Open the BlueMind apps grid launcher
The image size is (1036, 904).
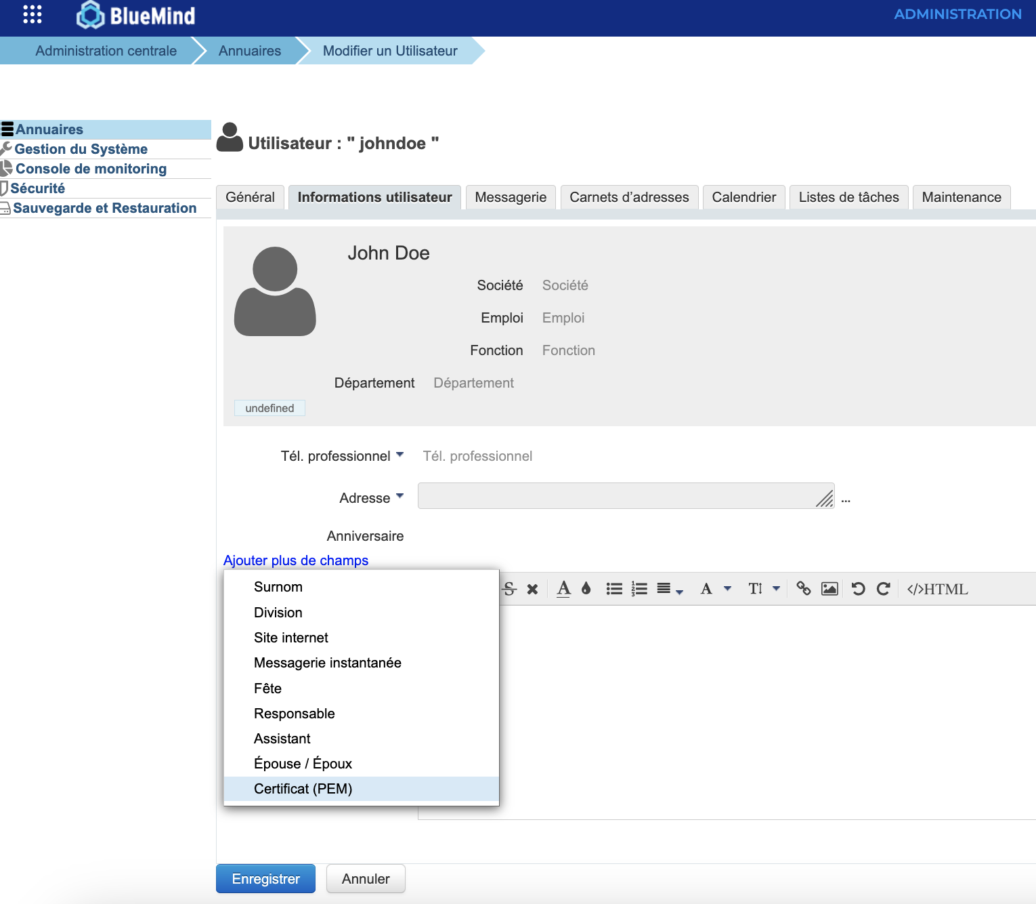[x=32, y=14]
